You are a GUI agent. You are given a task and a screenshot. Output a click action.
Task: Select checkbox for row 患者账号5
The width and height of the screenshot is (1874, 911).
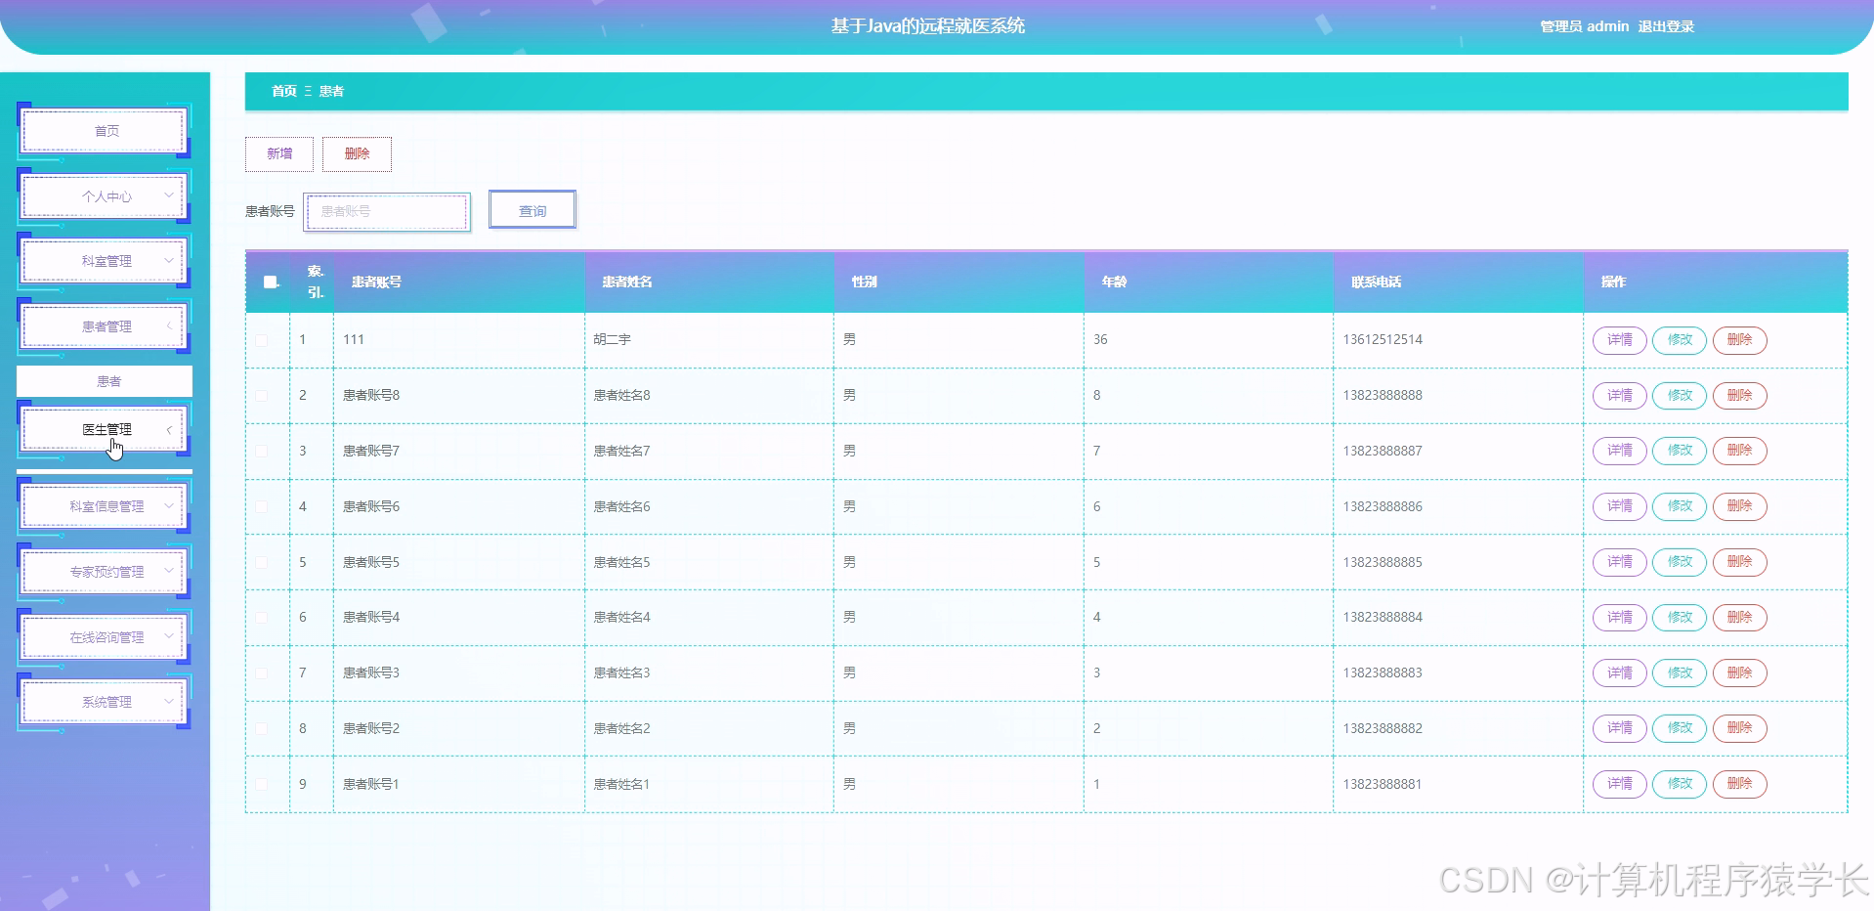262,562
